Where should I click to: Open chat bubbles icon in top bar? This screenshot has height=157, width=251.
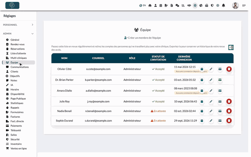click(177, 5)
